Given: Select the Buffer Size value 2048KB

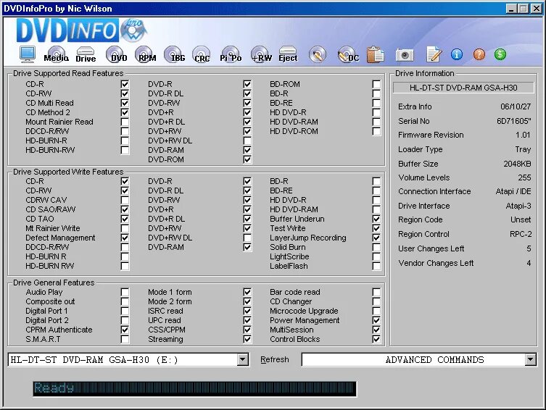Looking at the screenshot, I should coord(517,164).
